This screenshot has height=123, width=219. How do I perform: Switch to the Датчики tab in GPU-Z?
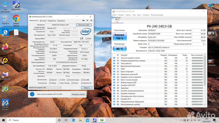coord(43,21)
